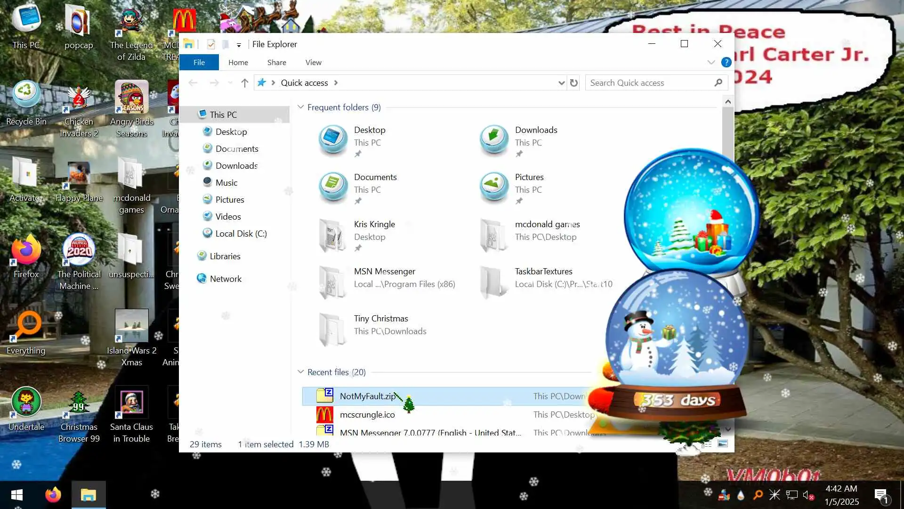Open the Downloads frequent folder icon
Viewport: 904px width, 509px height.
coord(494,140)
